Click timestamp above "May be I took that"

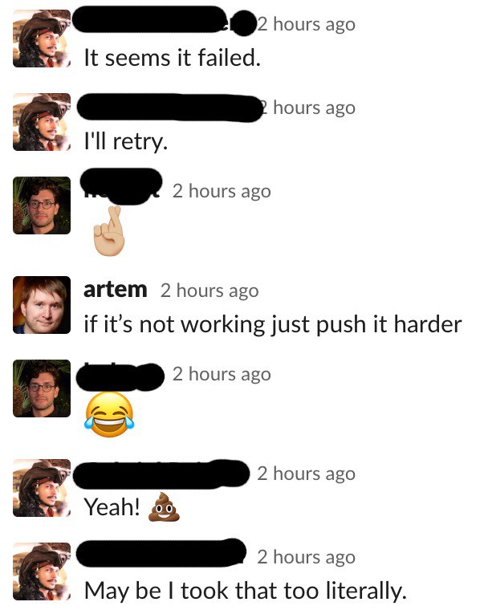[x=306, y=557]
